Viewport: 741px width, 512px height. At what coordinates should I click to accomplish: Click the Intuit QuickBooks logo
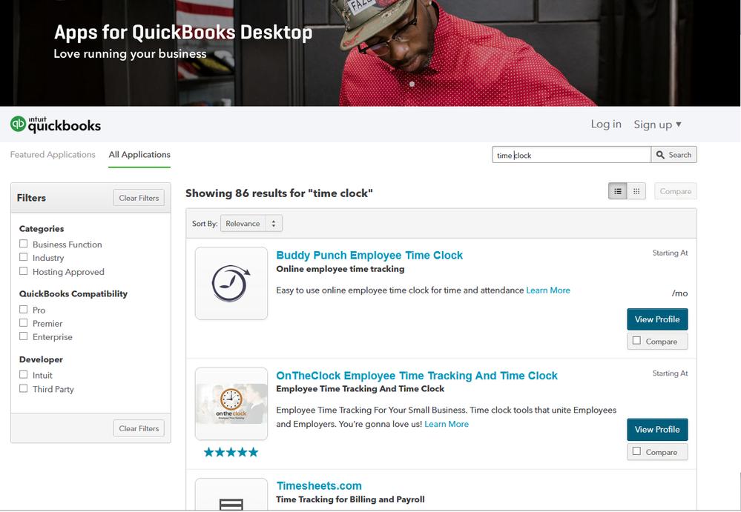[56, 124]
